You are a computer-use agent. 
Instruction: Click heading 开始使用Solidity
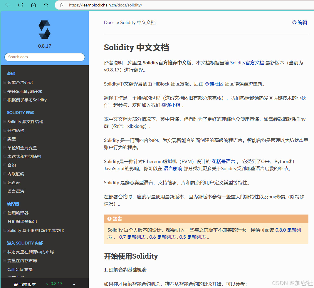pyautogui.click(x=131, y=256)
